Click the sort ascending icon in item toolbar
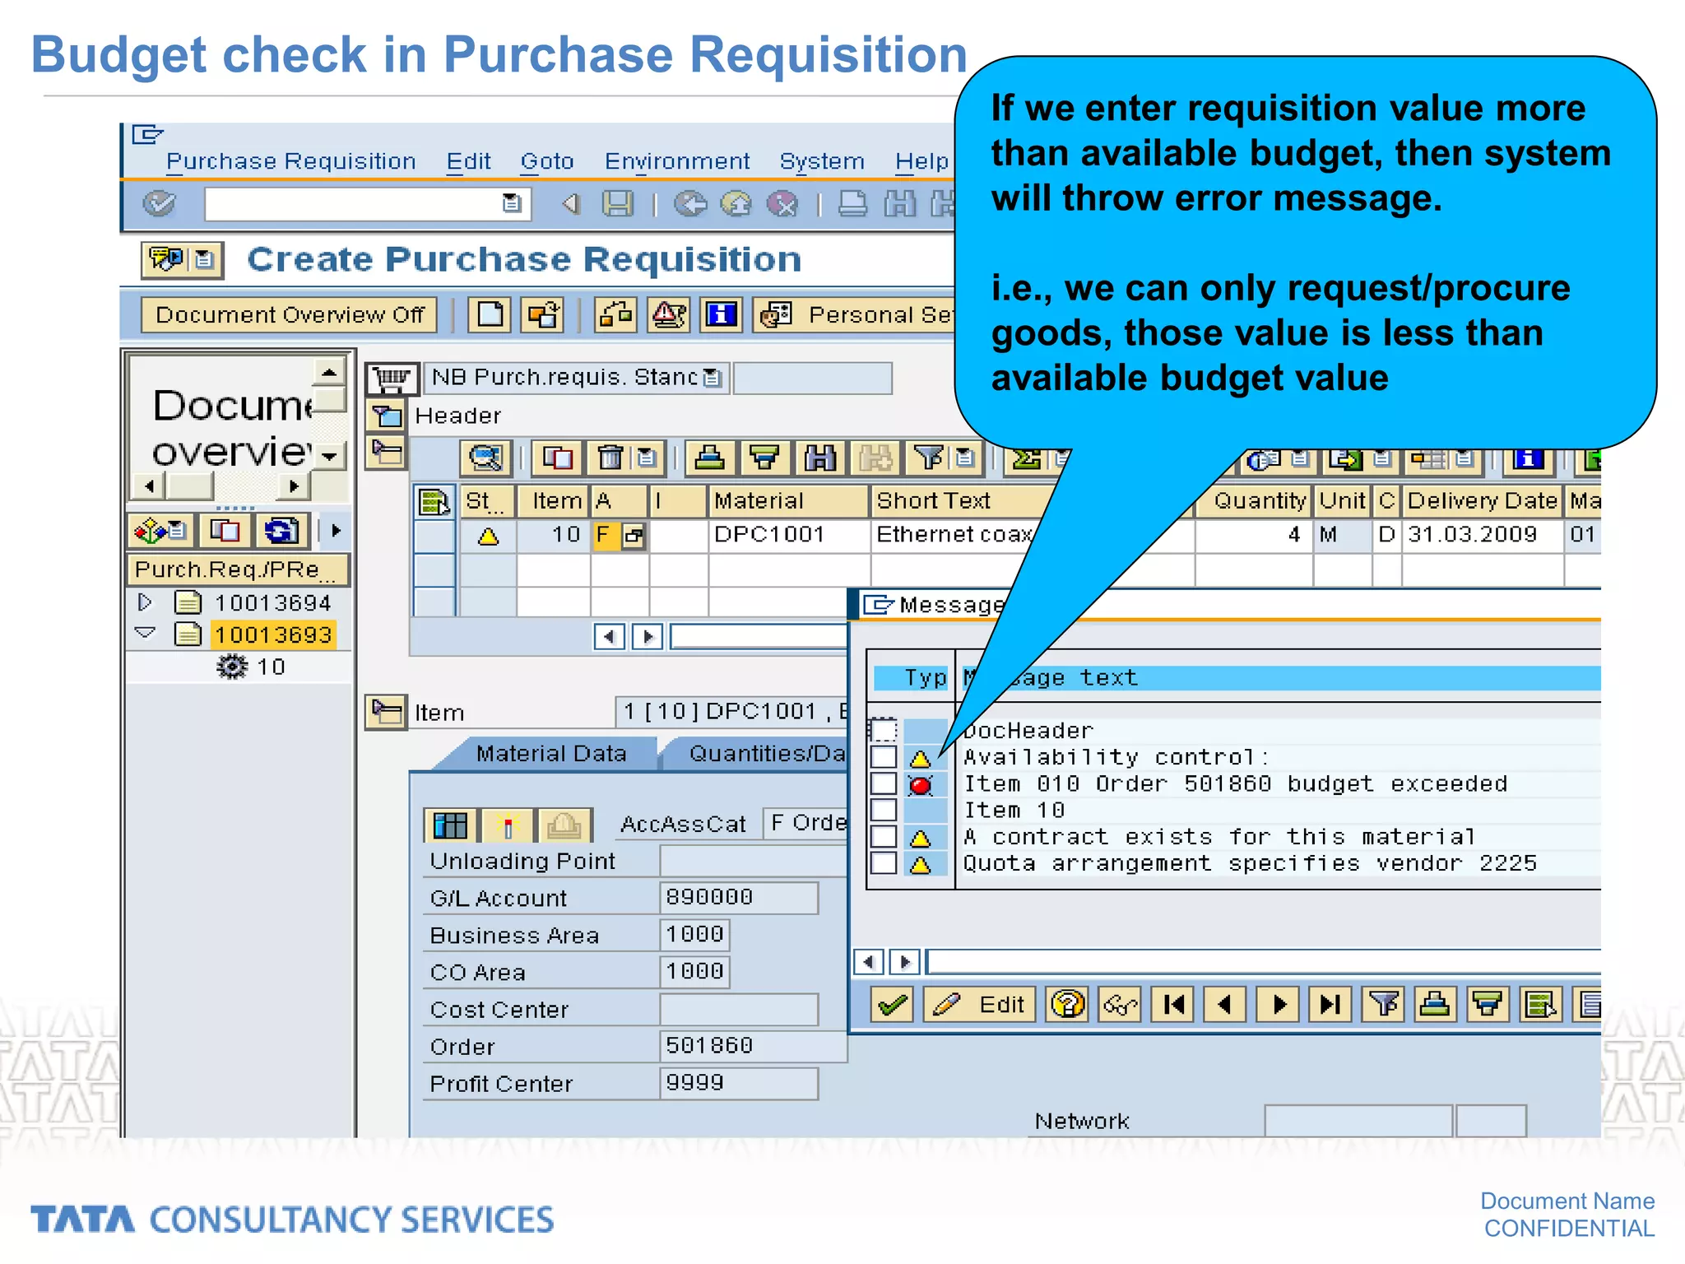This screenshot has width=1685, height=1264. pyautogui.click(x=709, y=458)
